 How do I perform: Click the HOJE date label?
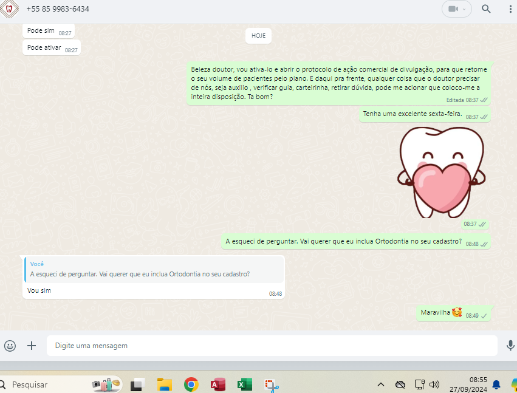pos(259,36)
